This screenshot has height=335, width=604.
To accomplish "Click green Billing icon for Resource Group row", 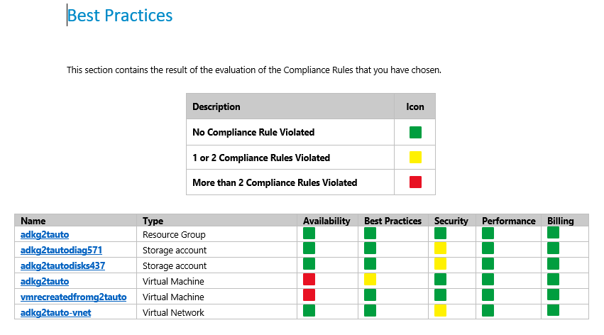I will [553, 233].
